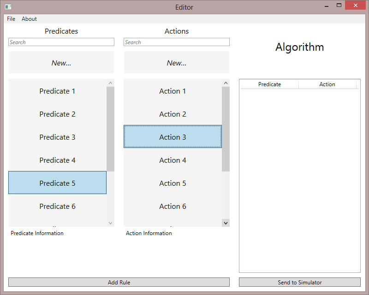
Task: Select Predicate 3 in the list
Action: click(58, 137)
